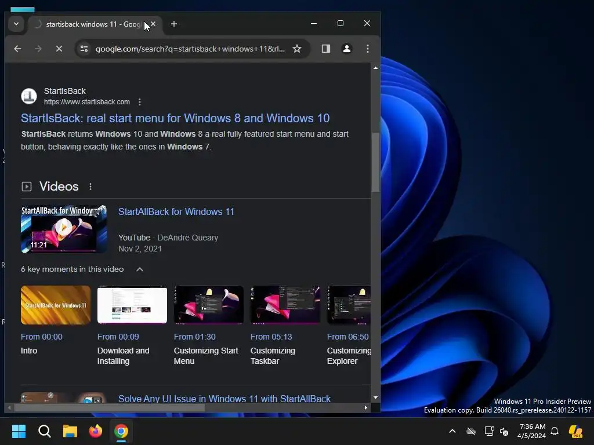Launch Firefox from the taskbar
Image resolution: width=594 pixels, height=445 pixels.
pyautogui.click(x=96, y=431)
